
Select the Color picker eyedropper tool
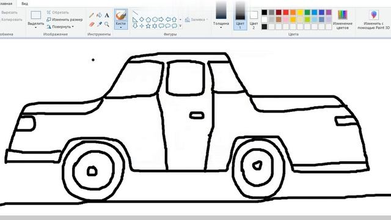coord(99,24)
